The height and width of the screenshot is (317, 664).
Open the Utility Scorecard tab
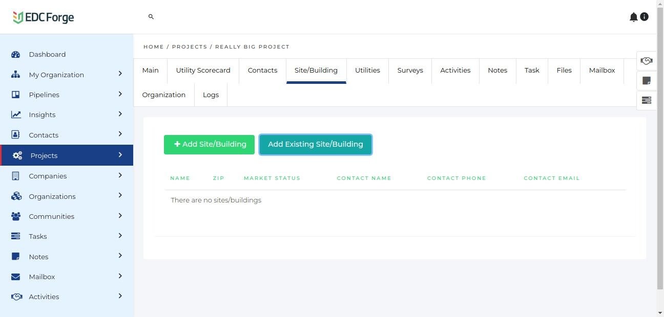coord(203,71)
